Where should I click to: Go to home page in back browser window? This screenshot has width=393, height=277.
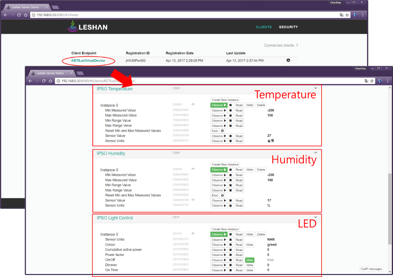[26, 15]
